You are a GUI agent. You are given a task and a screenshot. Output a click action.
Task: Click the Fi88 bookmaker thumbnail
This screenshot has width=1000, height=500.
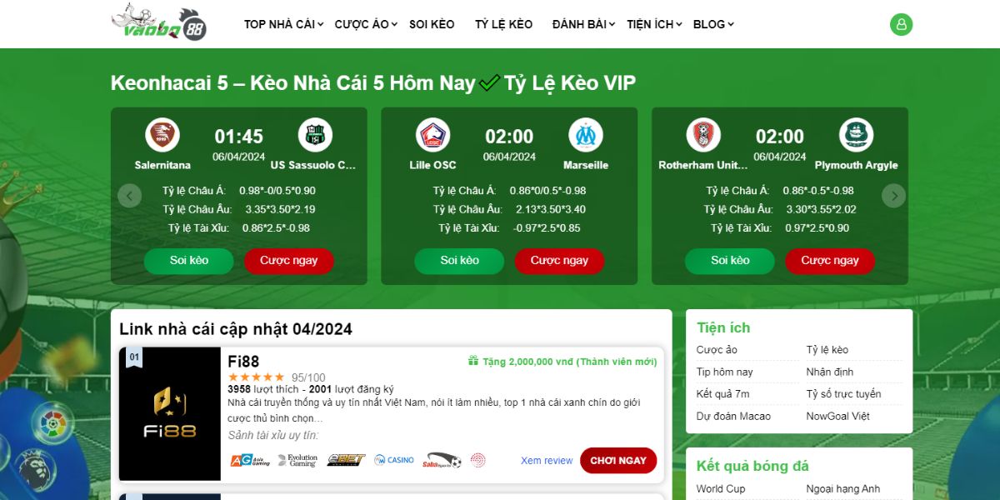[170, 413]
